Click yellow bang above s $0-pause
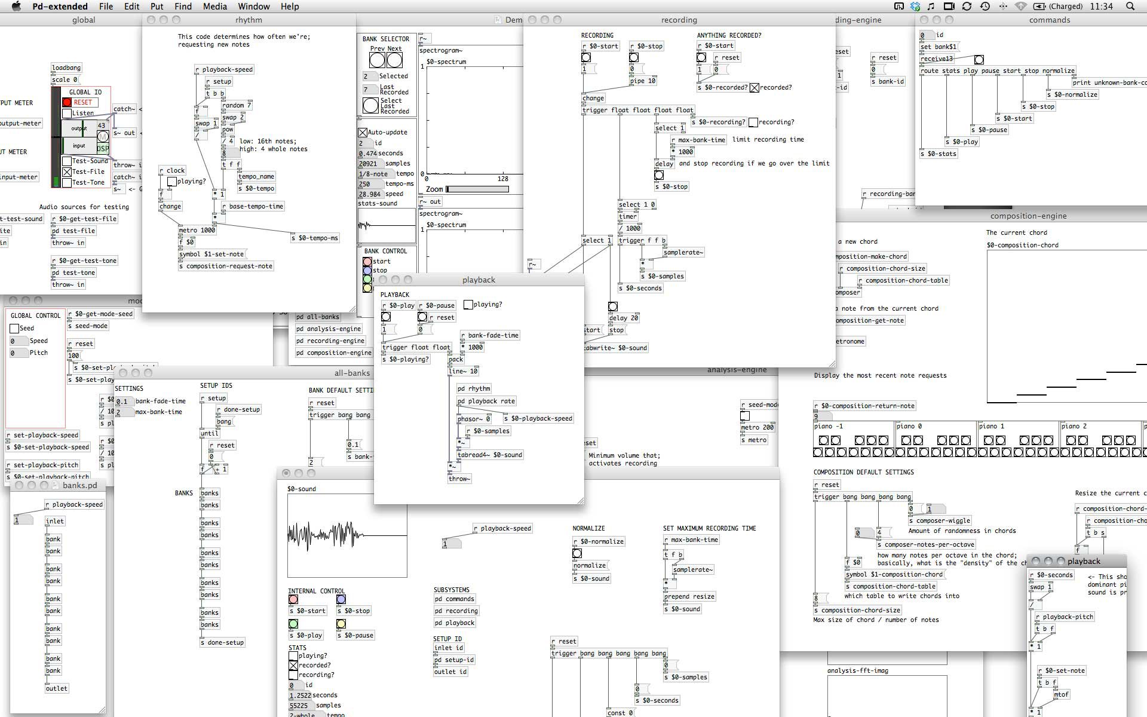 [341, 624]
